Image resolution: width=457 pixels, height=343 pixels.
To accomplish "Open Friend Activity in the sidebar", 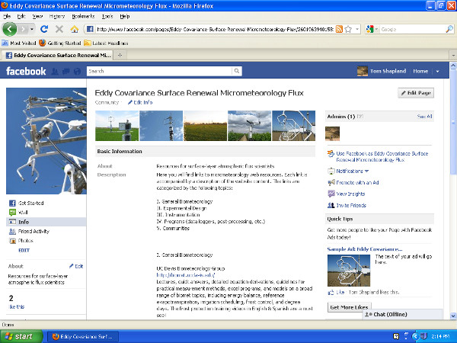I will point(34,231).
